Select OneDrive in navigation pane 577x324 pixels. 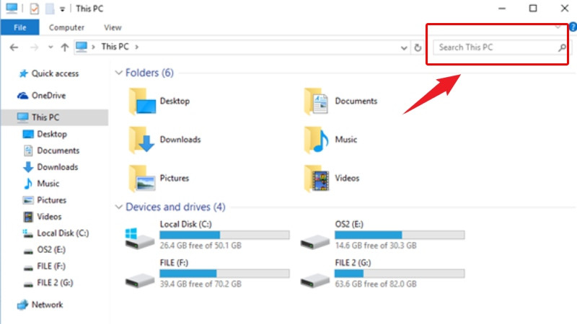(48, 96)
